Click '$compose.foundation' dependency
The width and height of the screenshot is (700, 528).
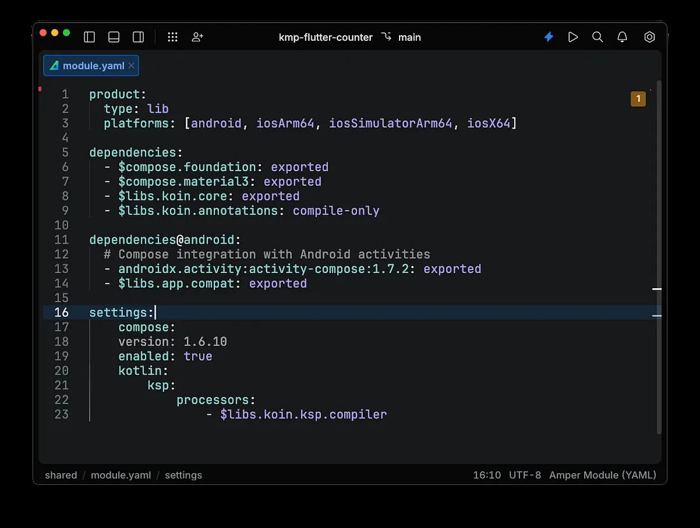click(187, 167)
